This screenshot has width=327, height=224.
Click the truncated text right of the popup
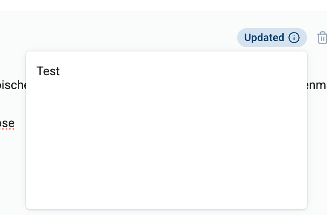(x=317, y=84)
